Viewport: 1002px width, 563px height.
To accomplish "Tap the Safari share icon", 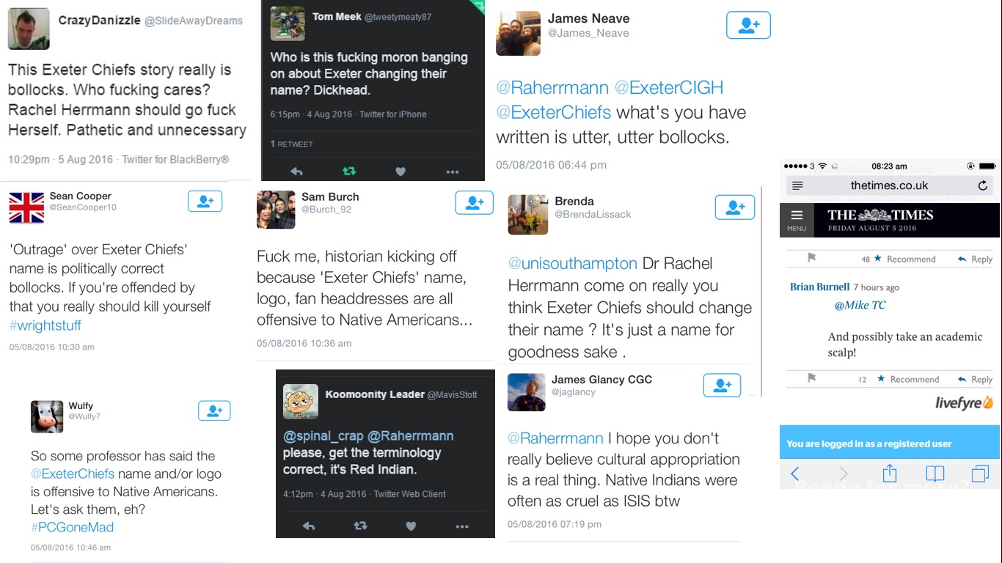I will point(889,473).
